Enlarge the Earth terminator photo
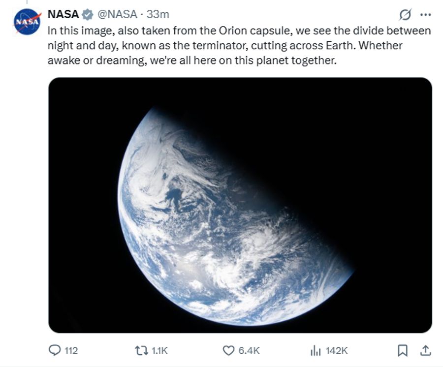443x367 pixels. (240, 205)
